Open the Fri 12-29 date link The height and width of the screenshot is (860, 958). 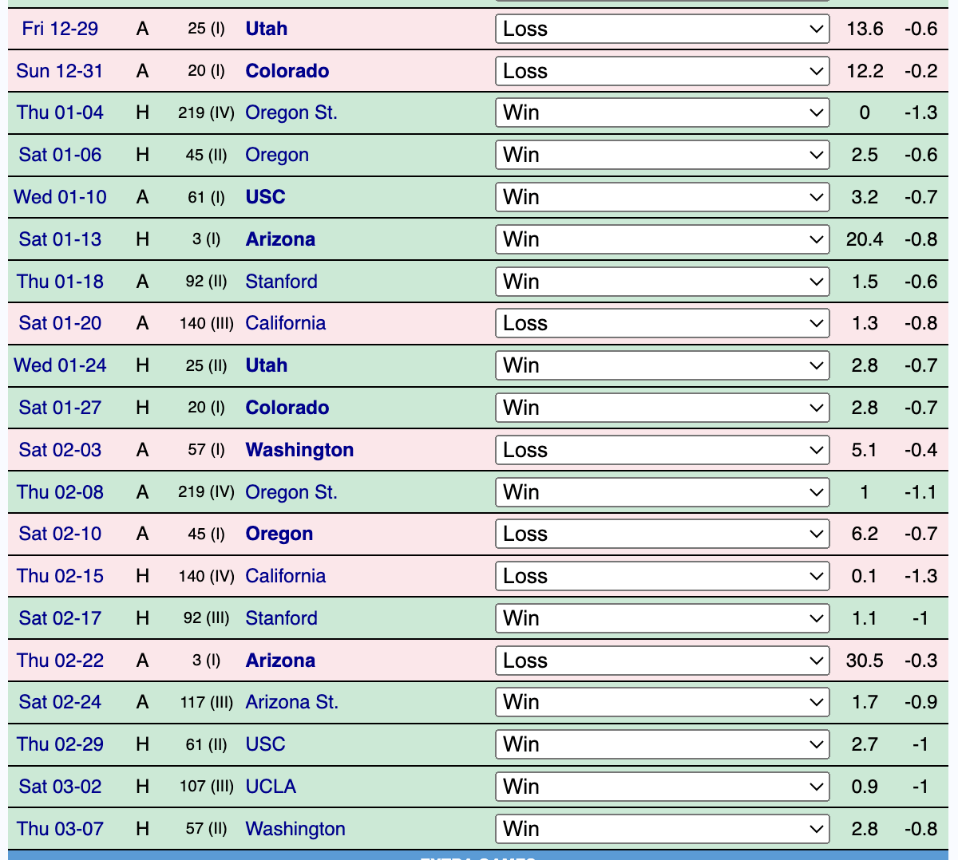(60, 29)
